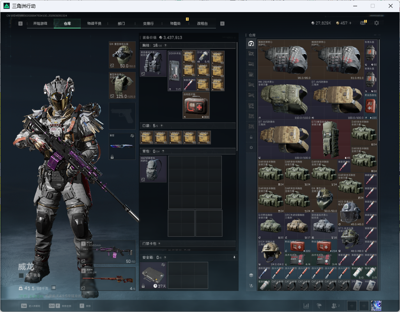Select the equipped AWM sniper rifle slot
This screenshot has width=400, height=312.
coord(108,279)
